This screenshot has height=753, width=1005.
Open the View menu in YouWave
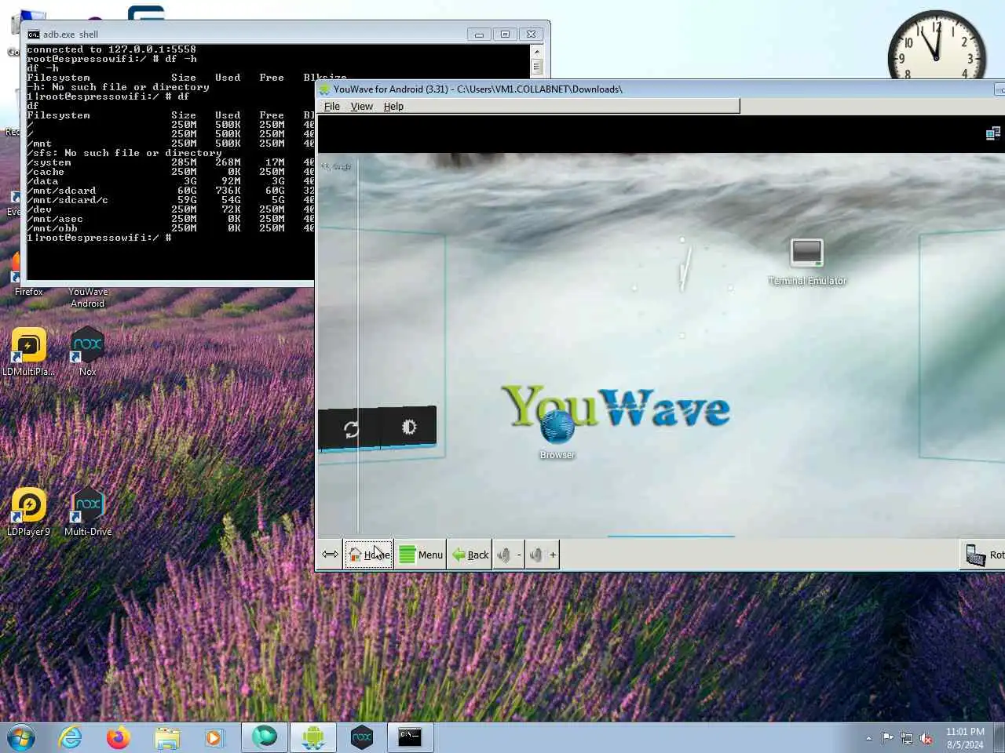361,106
